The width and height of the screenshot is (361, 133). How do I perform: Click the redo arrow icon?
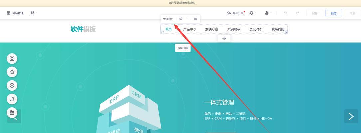[x=297, y=13]
